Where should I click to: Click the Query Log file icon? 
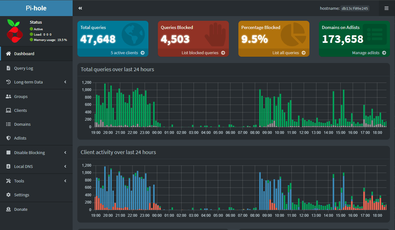tap(9, 68)
